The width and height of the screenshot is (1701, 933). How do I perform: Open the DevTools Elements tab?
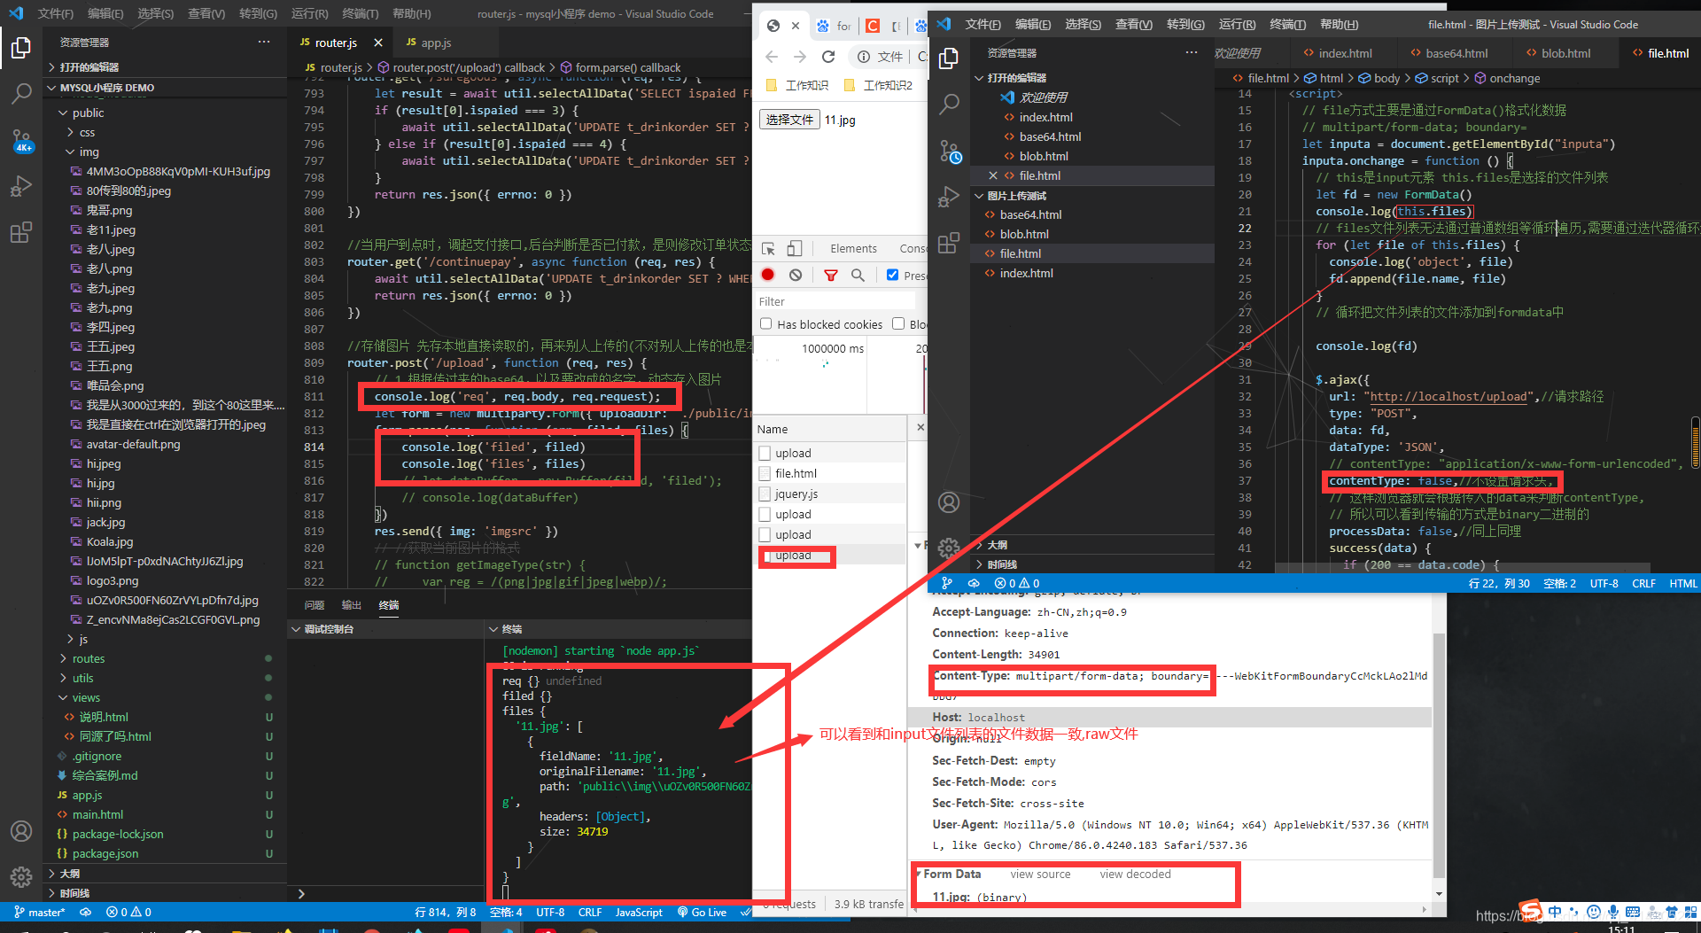click(x=853, y=249)
